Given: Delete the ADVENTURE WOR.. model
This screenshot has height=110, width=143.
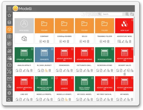Looking at the screenshot, I should click(x=130, y=42).
